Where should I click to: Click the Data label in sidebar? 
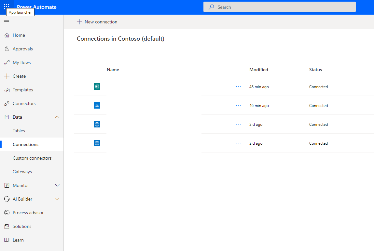pos(17,117)
